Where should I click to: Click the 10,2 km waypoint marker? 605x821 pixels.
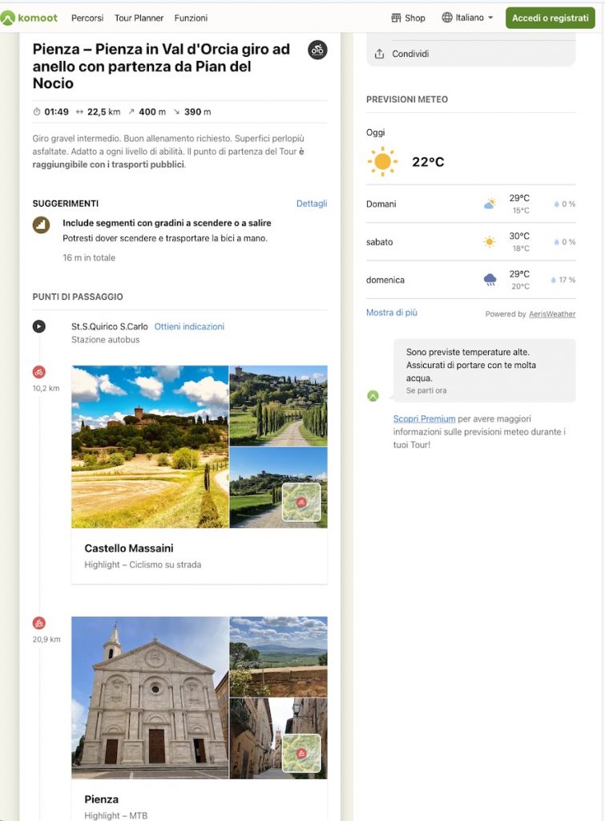[38, 372]
